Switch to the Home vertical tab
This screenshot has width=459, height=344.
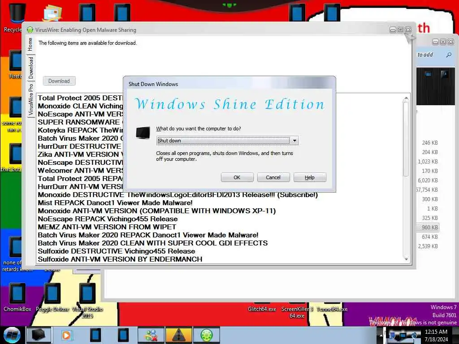(30, 44)
